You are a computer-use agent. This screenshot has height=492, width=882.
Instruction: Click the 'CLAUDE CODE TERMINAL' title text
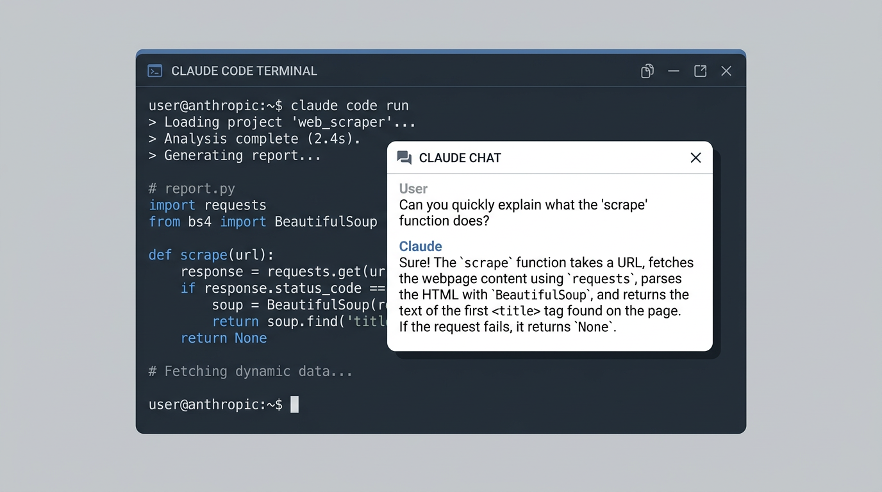[244, 71]
